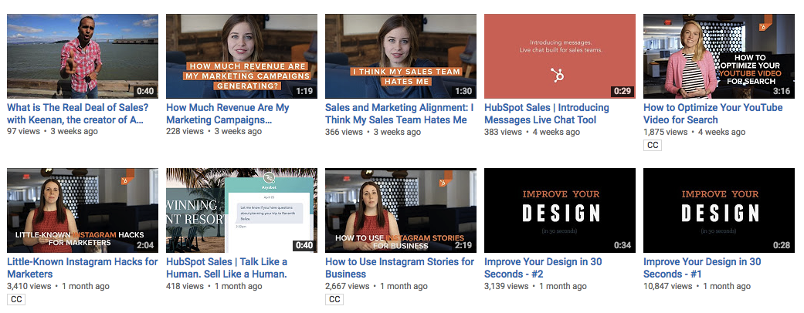Click 'HubSpot Sales | Introducing Messages' title

click(547, 114)
